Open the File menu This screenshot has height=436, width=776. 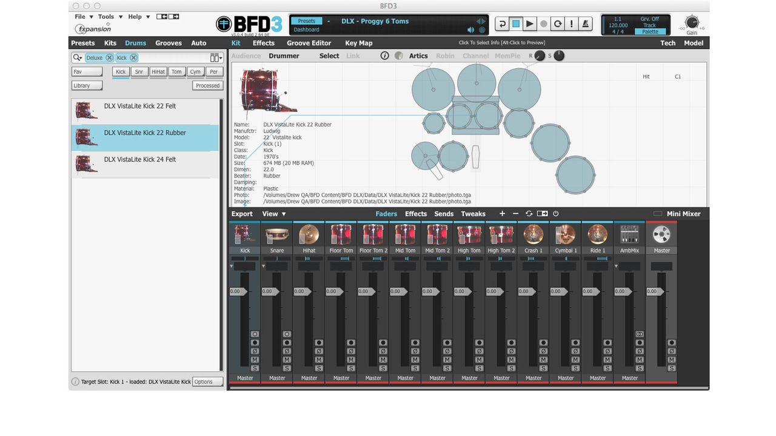point(84,17)
